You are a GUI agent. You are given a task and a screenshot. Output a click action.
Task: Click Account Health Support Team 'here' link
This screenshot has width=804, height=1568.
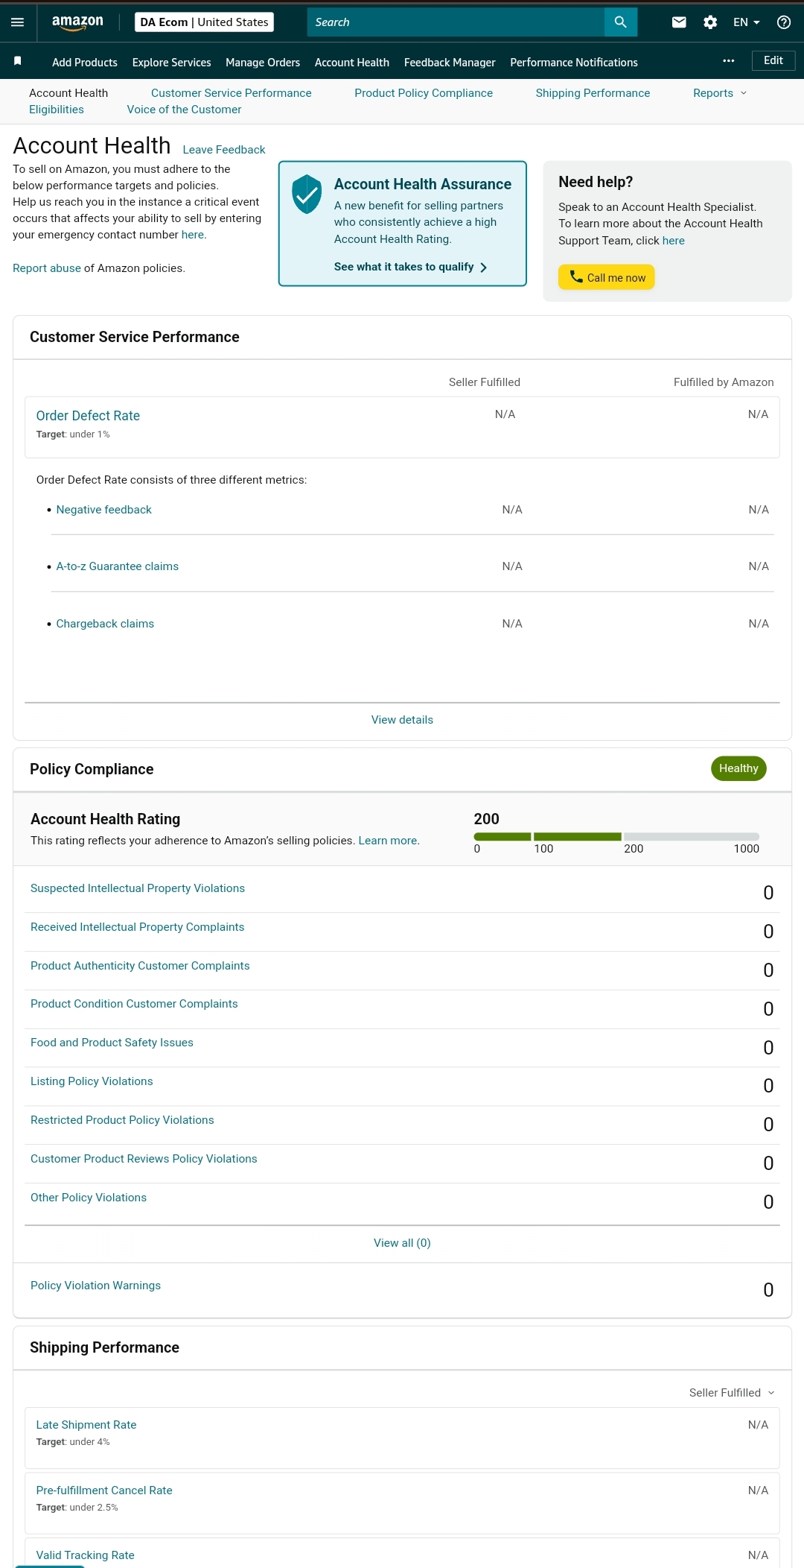674,241
